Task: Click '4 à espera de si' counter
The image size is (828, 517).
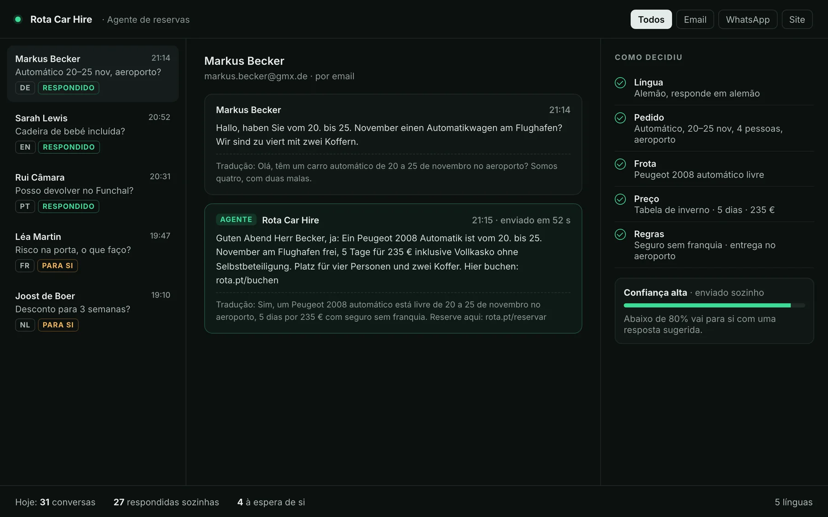Action: [271, 502]
